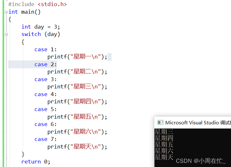Click the highlighted case 2: line

pyautogui.click(x=45, y=65)
